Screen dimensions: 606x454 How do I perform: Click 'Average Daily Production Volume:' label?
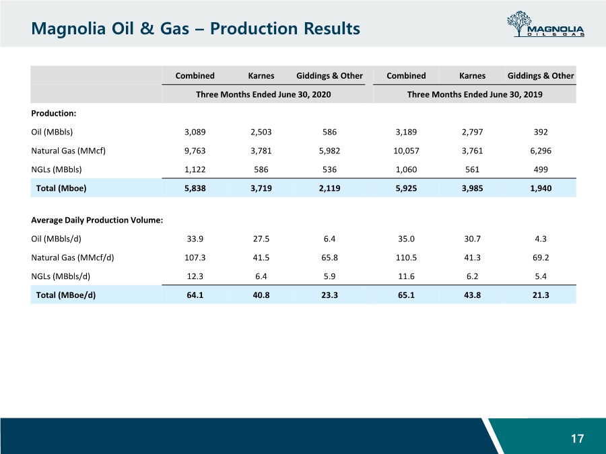[97, 220]
